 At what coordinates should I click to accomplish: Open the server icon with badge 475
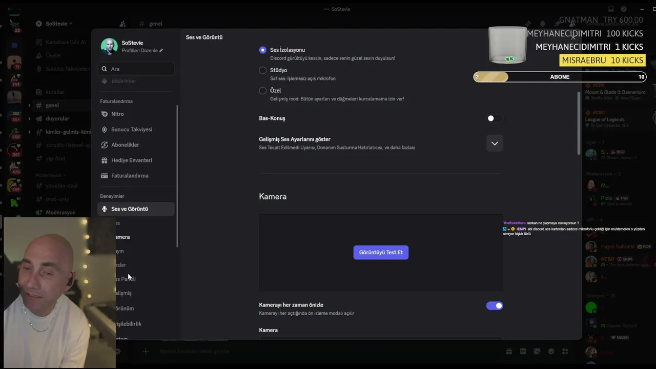coord(14,167)
